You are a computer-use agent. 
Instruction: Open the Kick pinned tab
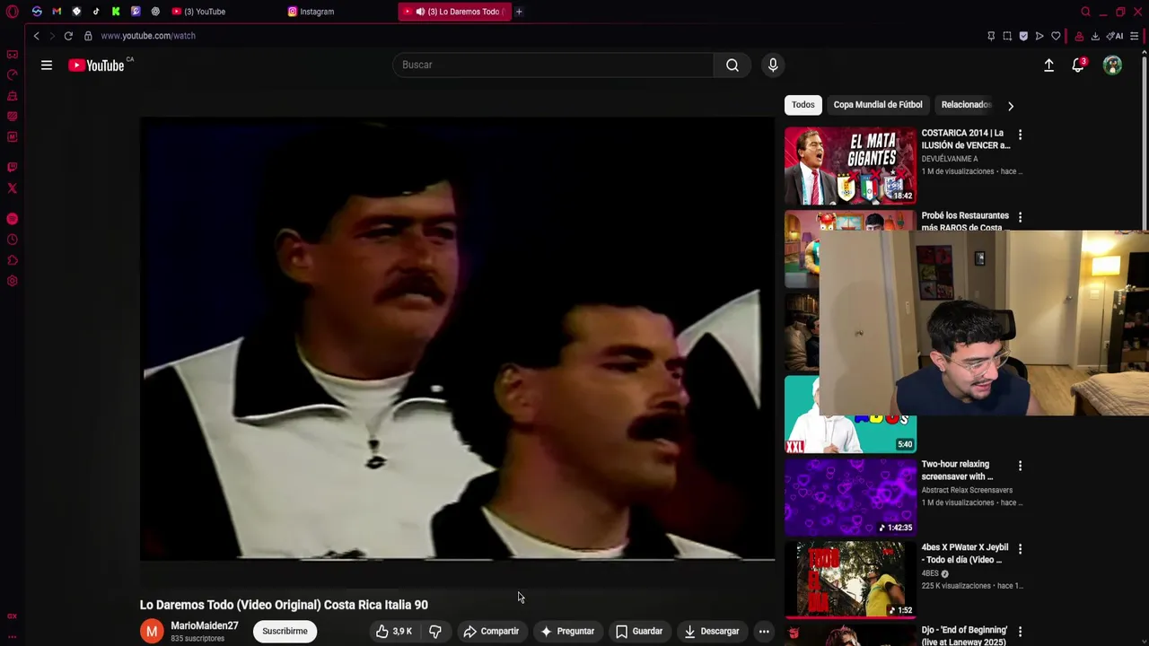[116, 12]
